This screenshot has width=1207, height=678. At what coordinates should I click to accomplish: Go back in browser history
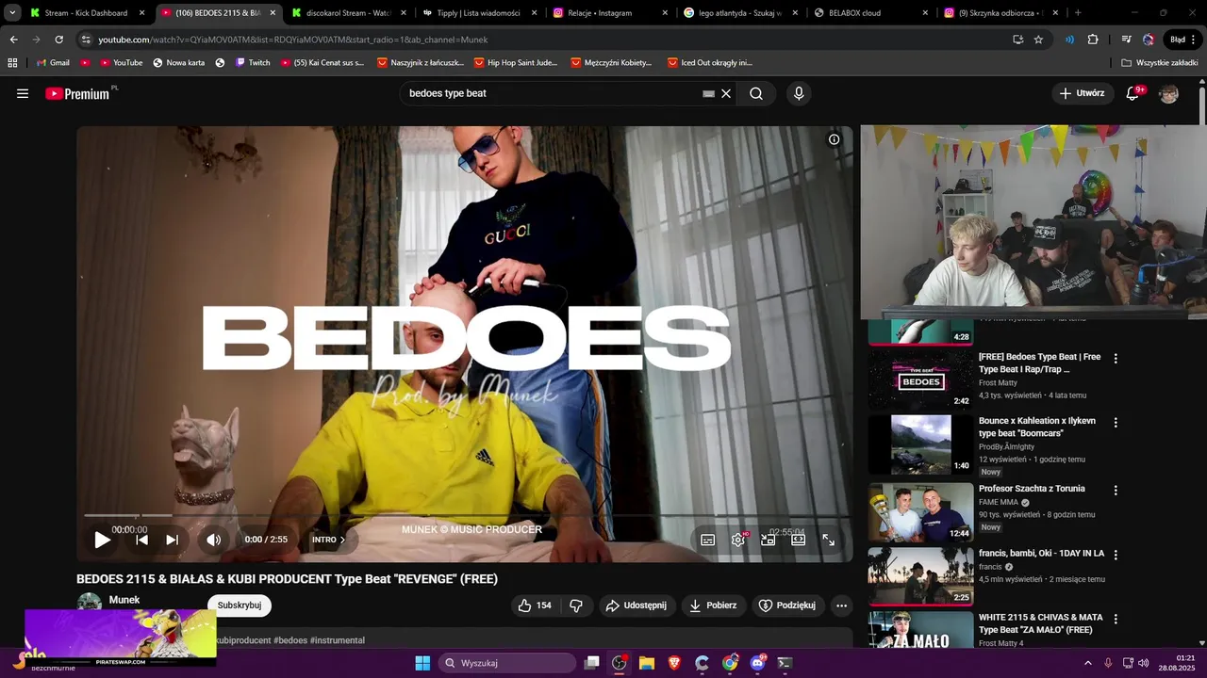tap(13, 40)
